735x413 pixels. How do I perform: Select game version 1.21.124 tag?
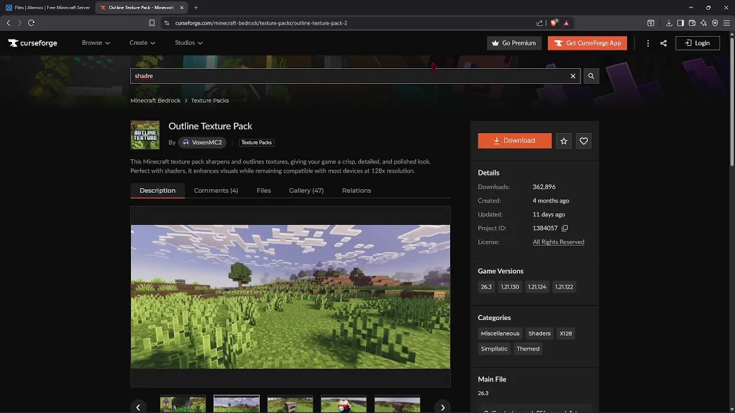coord(537,287)
